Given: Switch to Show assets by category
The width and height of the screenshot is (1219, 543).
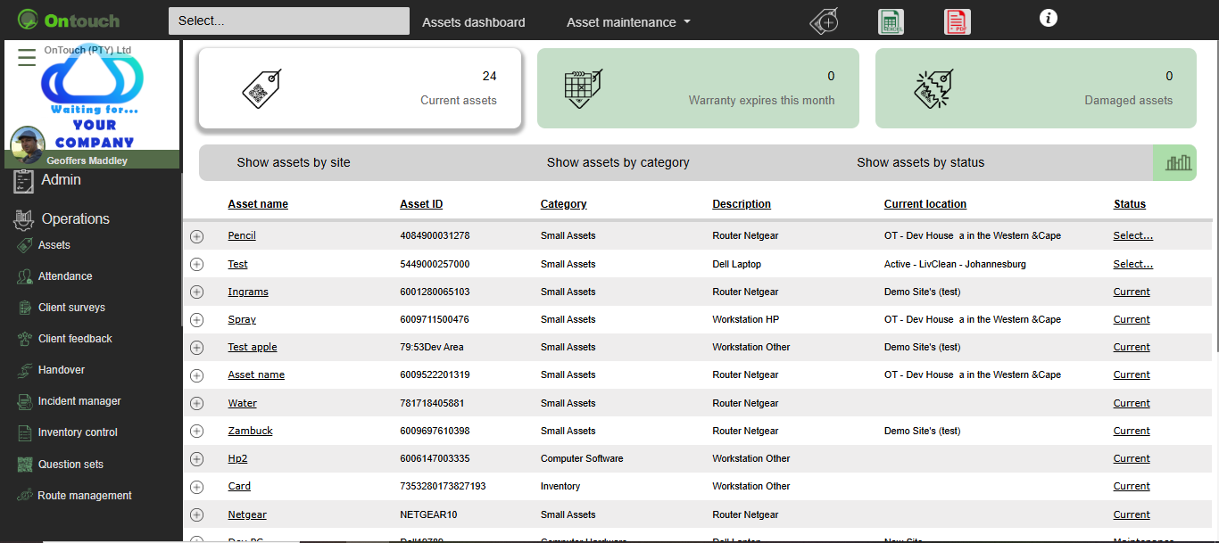Looking at the screenshot, I should pos(618,162).
